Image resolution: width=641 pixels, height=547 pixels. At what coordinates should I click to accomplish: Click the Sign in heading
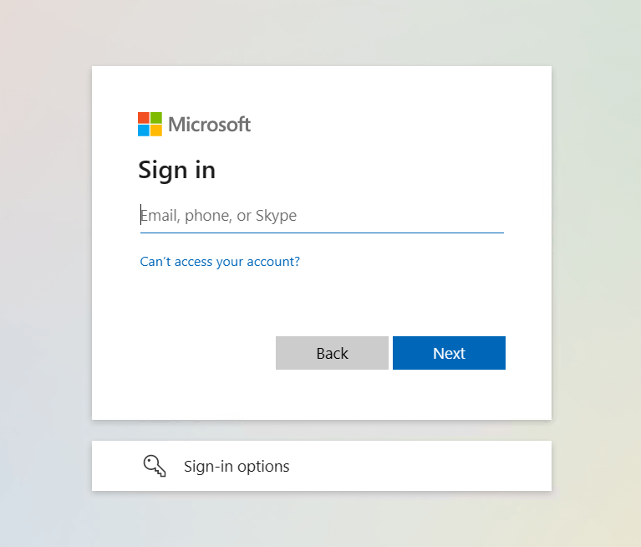click(176, 170)
